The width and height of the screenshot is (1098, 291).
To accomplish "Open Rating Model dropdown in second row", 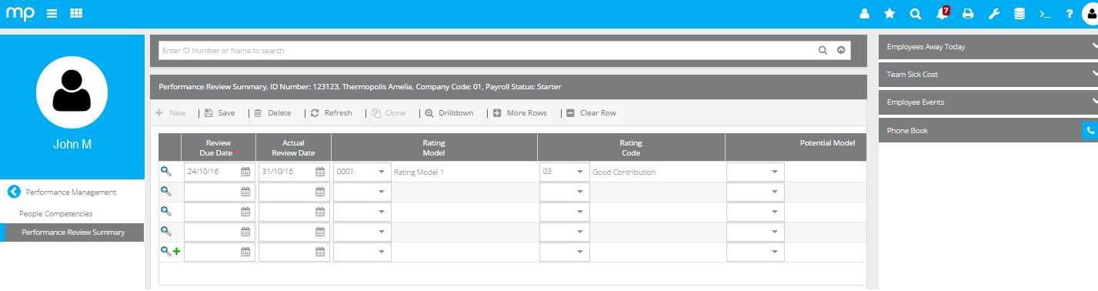I will (381, 192).
